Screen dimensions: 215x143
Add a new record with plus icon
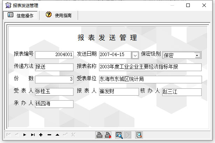pyautogui.click(x=41, y=135)
